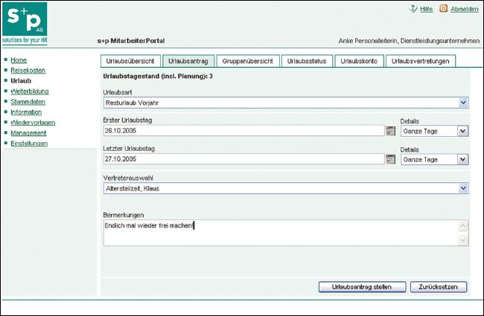Open the Gruppenübersicht tab

(249, 61)
